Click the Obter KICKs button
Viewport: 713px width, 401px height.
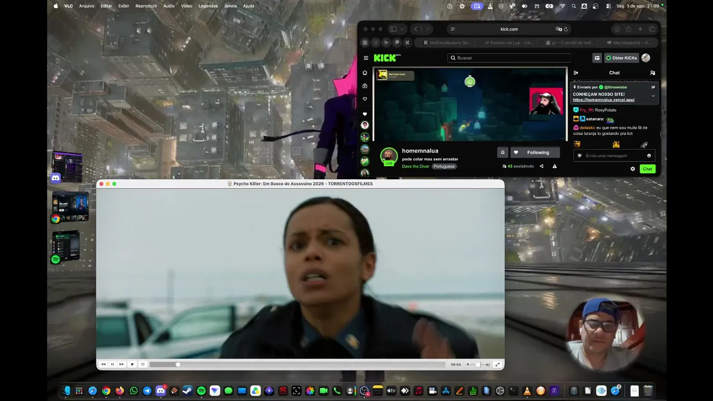pos(621,58)
